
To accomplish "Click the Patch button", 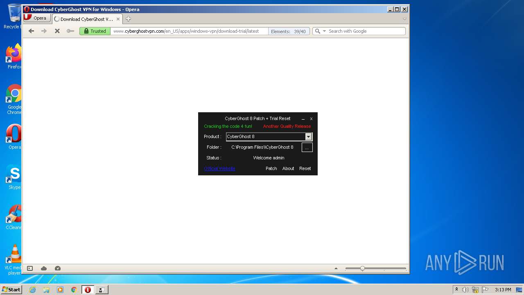I will click(x=271, y=168).
